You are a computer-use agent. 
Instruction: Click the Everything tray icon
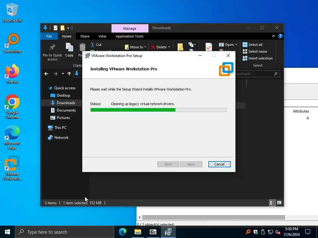(248, 232)
